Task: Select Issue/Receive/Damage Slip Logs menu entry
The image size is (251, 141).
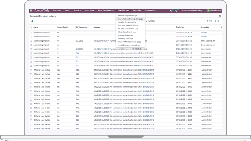Action: click(x=131, y=19)
